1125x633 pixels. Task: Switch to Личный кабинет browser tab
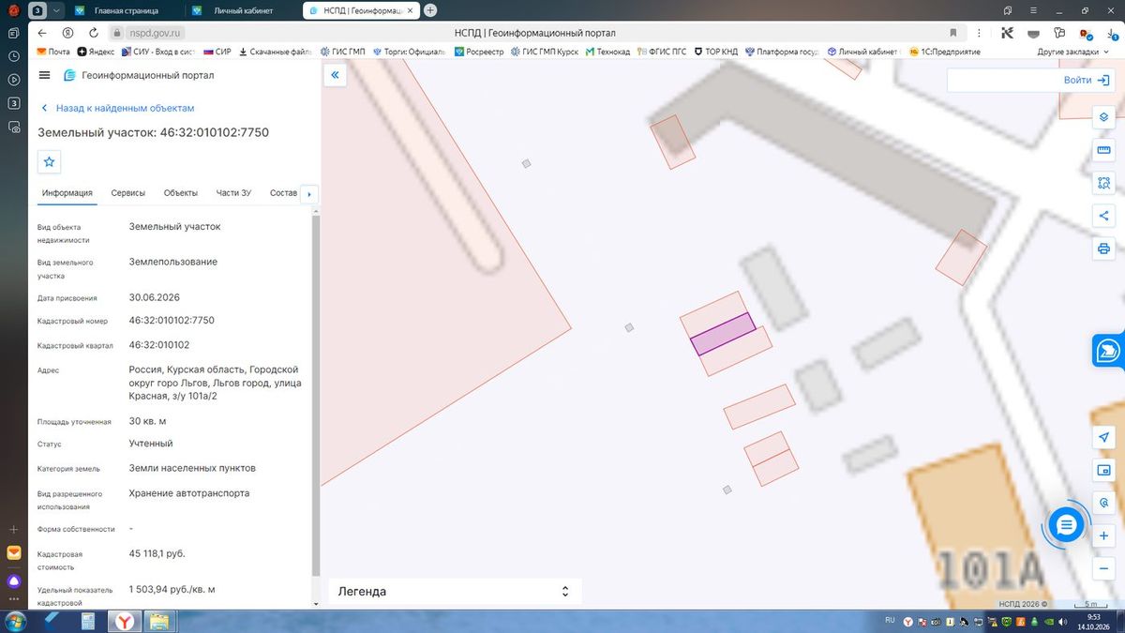(x=242, y=10)
